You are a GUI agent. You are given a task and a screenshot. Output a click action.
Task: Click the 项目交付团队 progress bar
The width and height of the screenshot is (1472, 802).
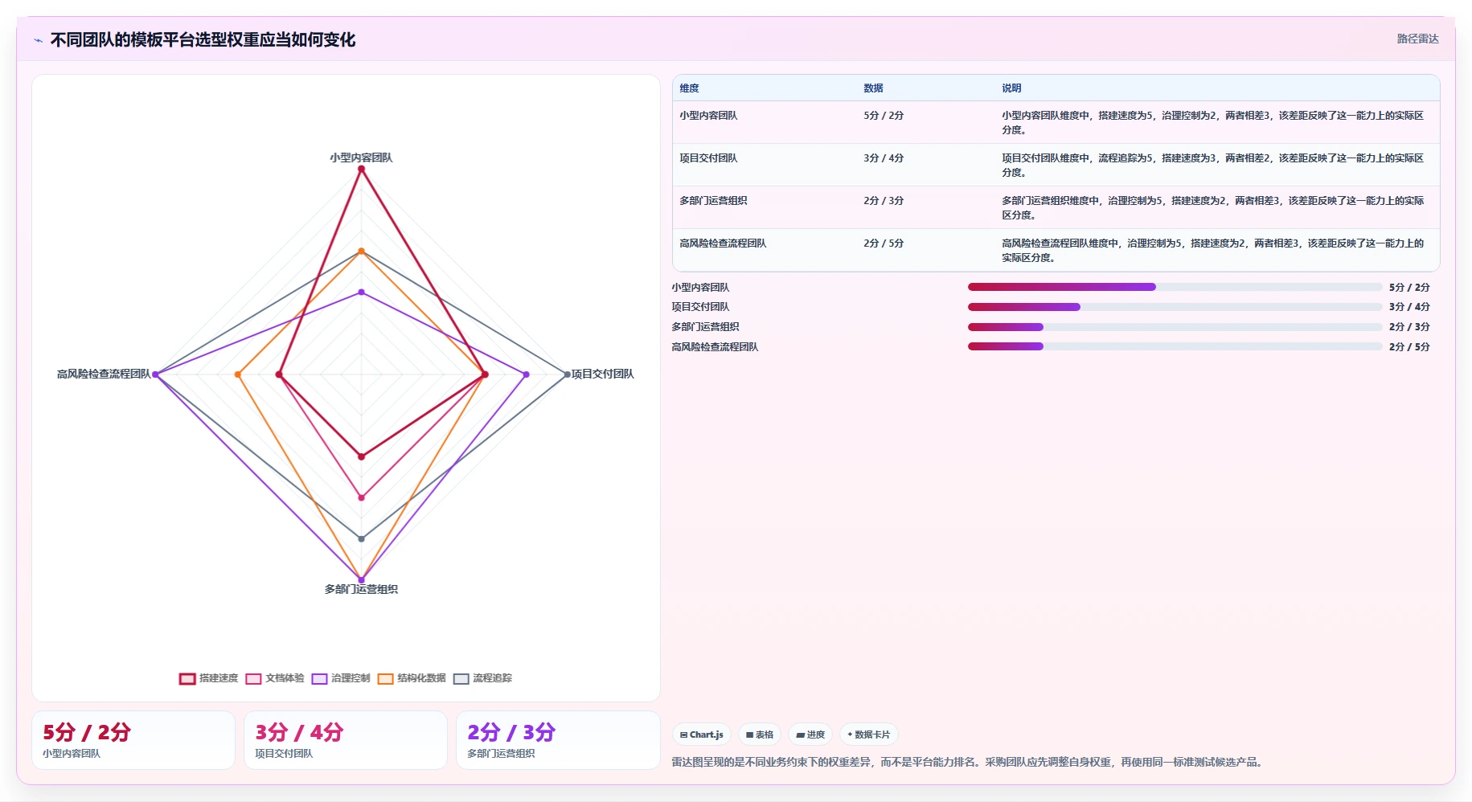pos(1175,307)
